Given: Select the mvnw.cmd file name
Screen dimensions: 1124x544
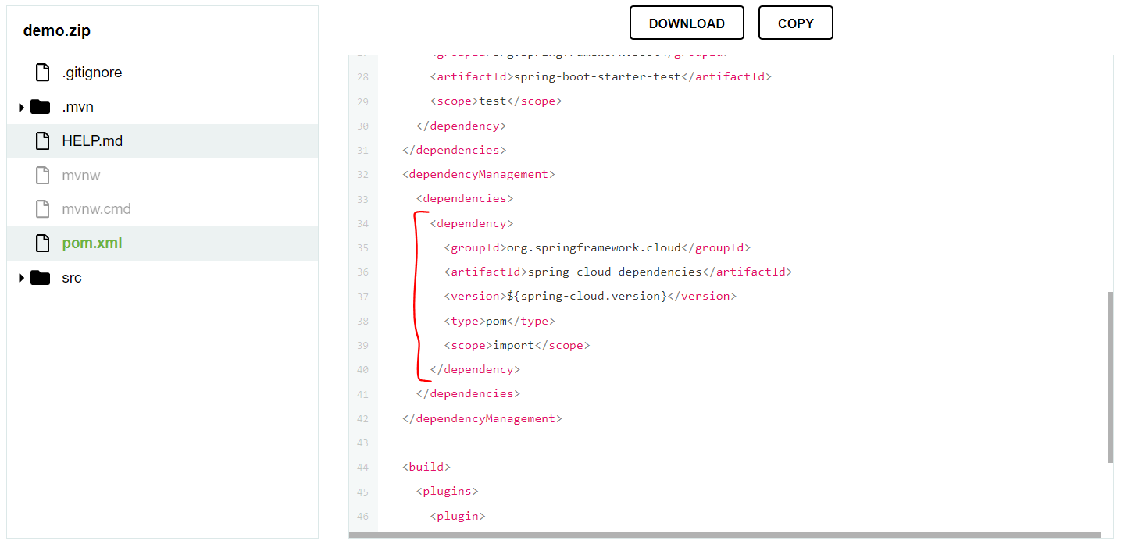Looking at the screenshot, I should (96, 209).
